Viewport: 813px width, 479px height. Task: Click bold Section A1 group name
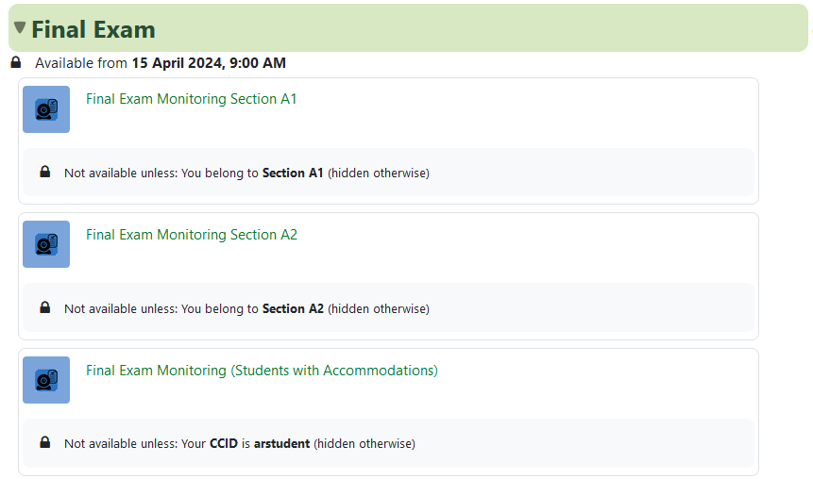293,173
